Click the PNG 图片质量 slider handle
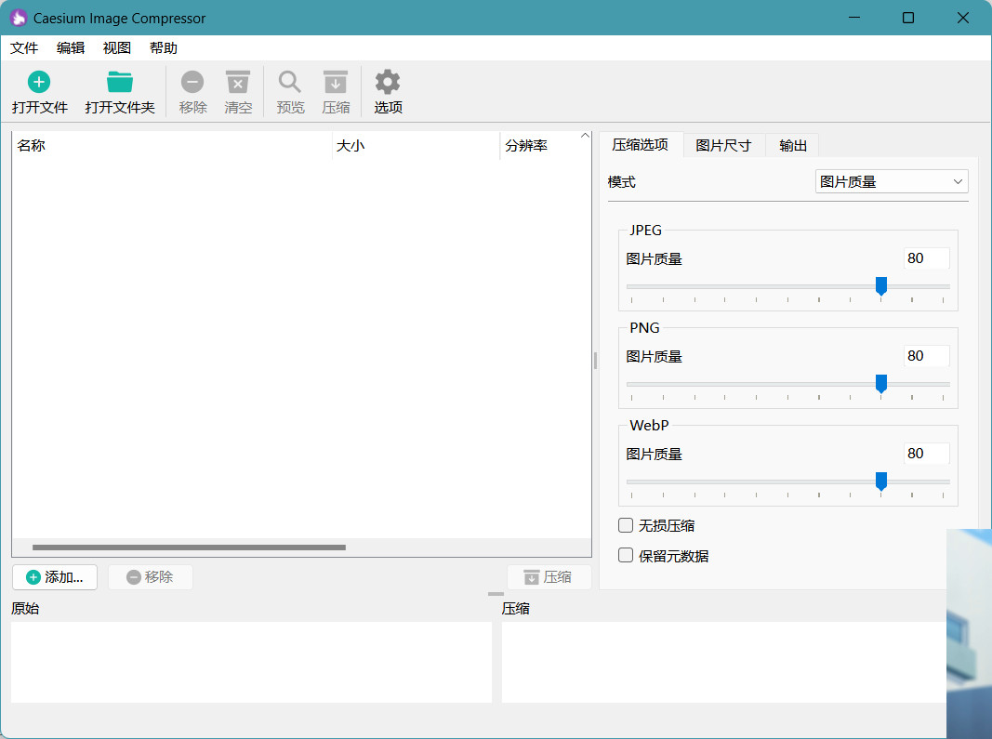 coord(880,383)
